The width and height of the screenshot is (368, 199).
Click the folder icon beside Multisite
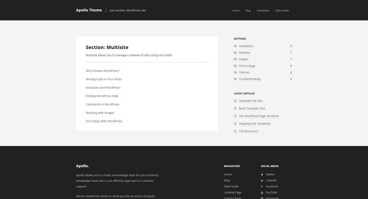click(235, 53)
